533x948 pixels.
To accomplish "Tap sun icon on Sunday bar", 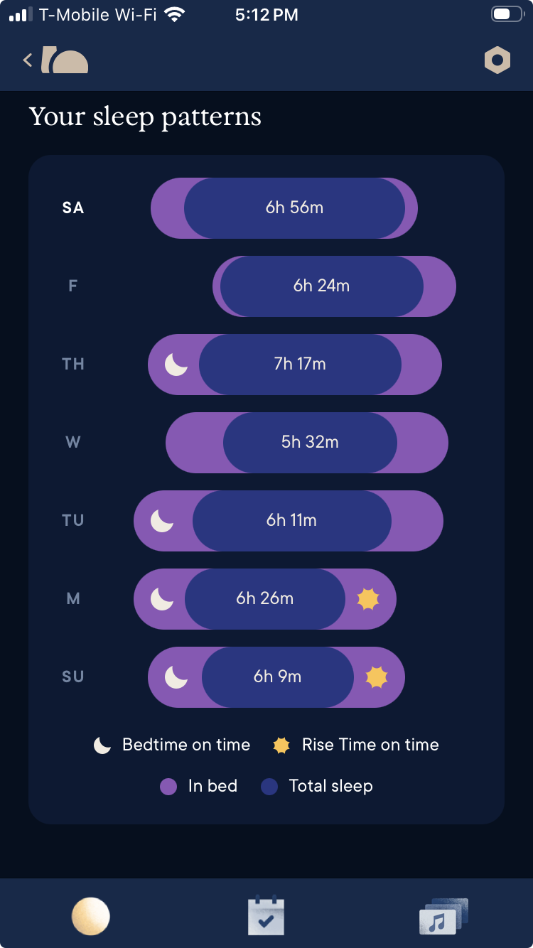I will (x=377, y=677).
